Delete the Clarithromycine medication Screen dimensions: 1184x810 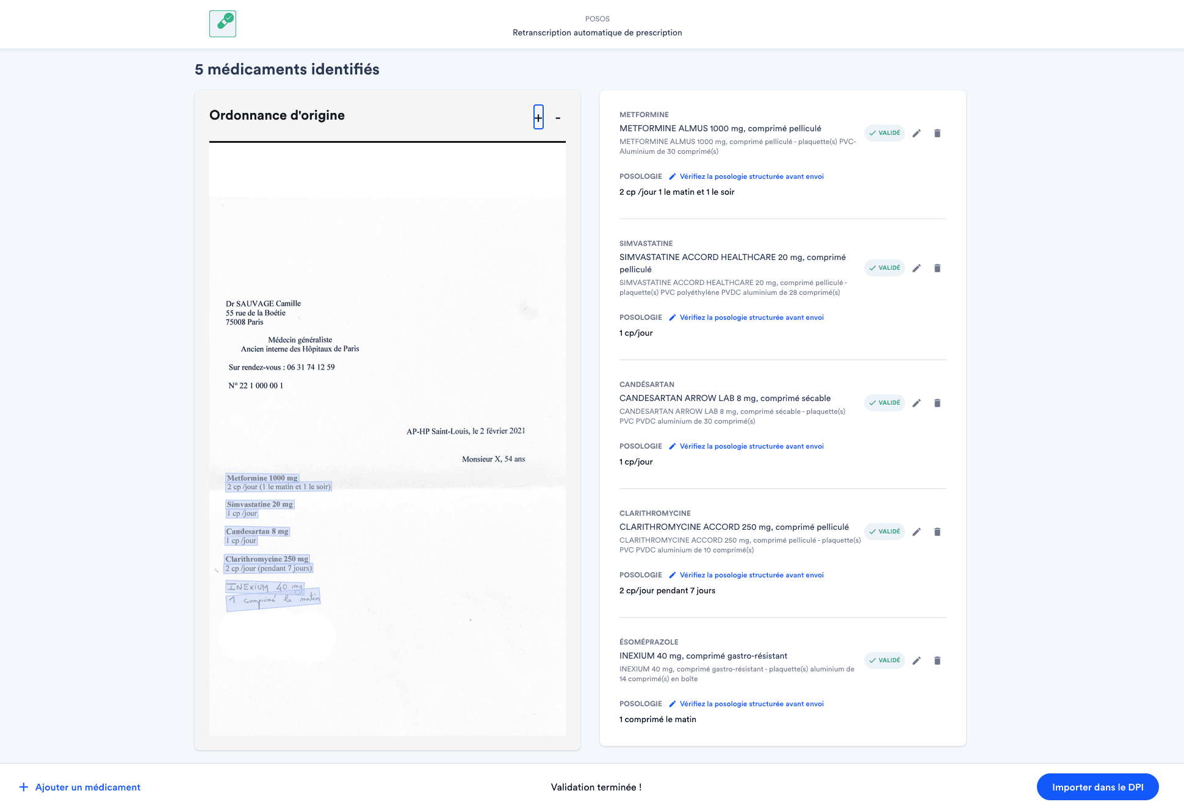(937, 532)
